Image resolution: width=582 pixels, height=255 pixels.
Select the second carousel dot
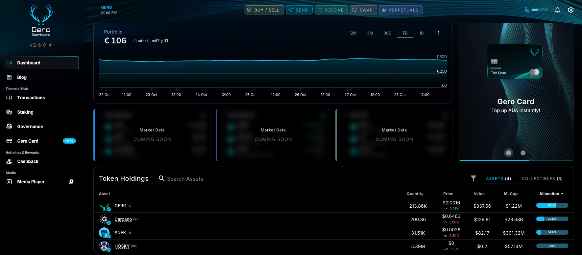click(523, 153)
